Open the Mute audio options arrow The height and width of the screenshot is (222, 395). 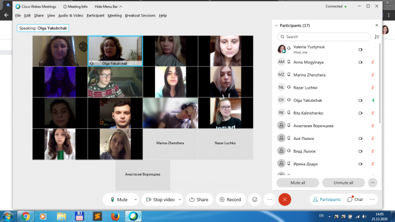[136, 200]
